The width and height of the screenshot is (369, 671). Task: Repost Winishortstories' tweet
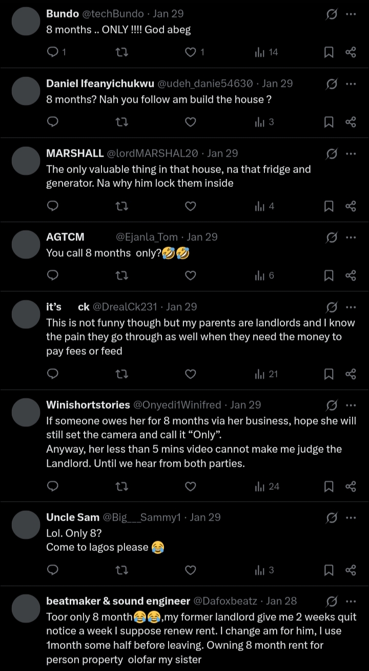122,486
